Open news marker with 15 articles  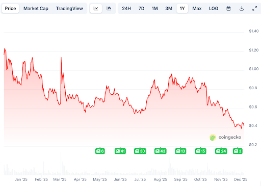click(201, 151)
